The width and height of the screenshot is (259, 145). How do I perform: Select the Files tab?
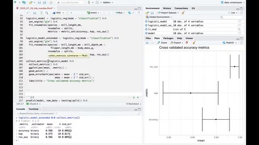148,38
